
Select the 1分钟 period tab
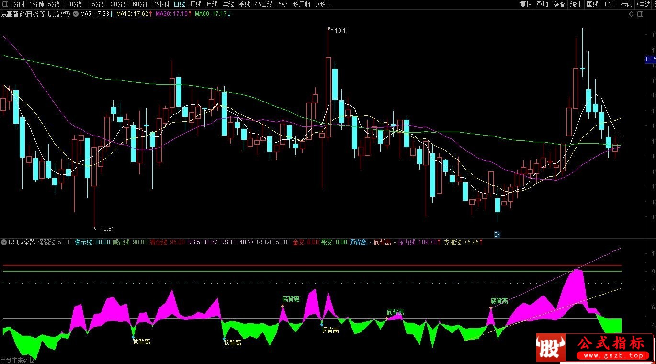36,4
